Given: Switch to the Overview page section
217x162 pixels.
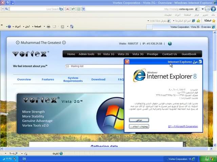Looking at the screenshot, I should [x=24, y=79].
